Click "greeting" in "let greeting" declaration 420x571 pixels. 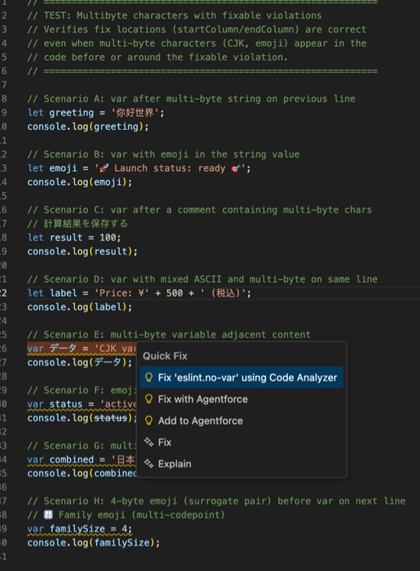[71, 112]
